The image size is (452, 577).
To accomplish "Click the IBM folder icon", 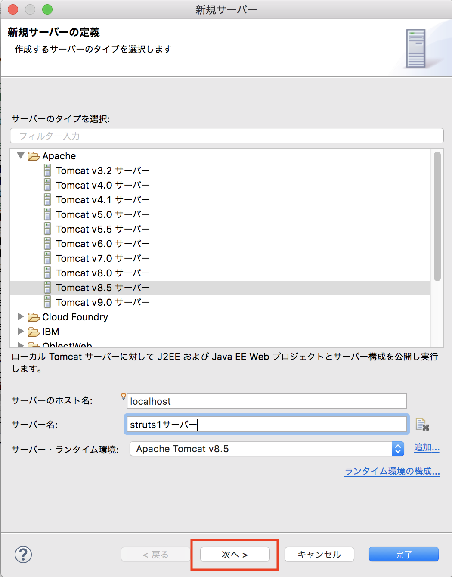I will pos(34,332).
